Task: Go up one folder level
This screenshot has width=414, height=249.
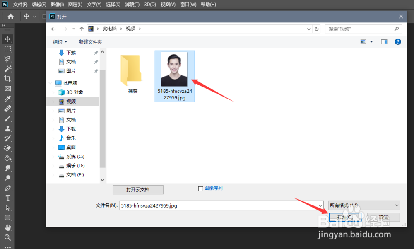Action: tap(82, 29)
